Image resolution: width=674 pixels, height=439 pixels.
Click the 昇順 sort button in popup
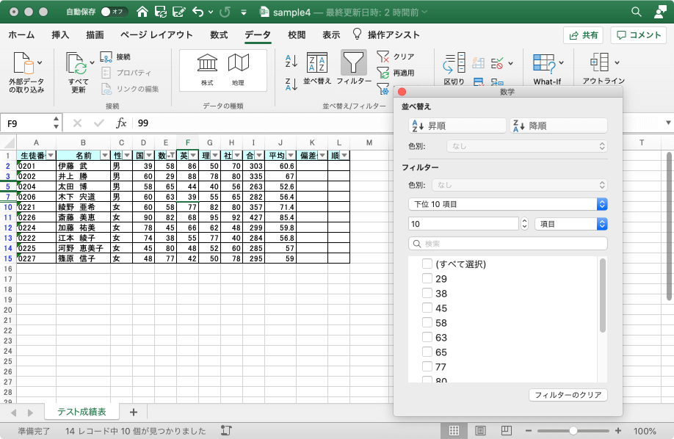click(457, 126)
